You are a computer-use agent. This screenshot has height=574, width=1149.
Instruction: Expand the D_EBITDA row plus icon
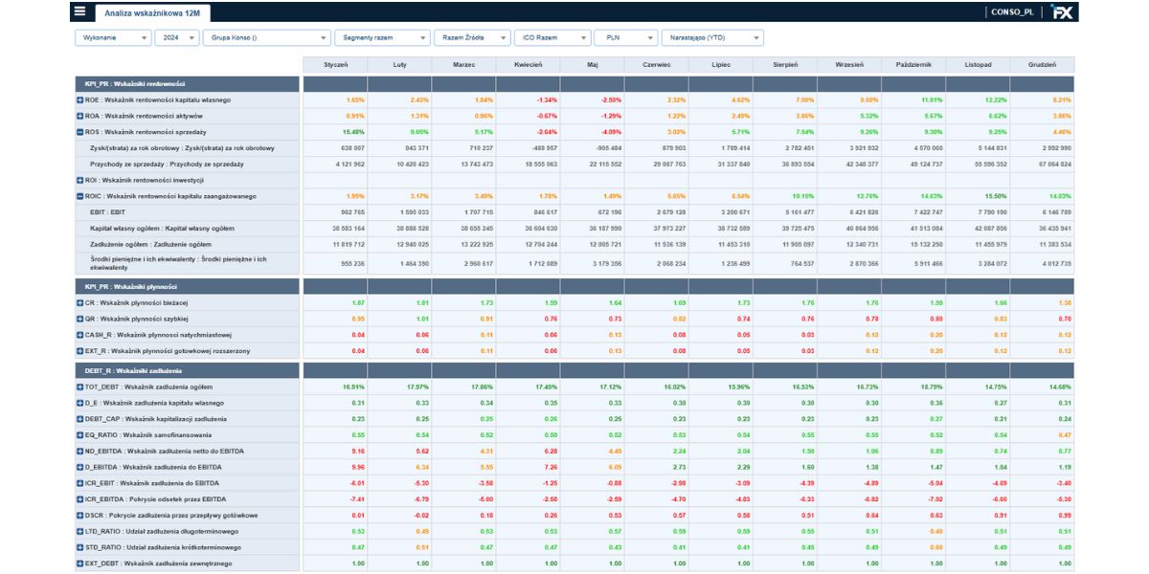[80, 467]
